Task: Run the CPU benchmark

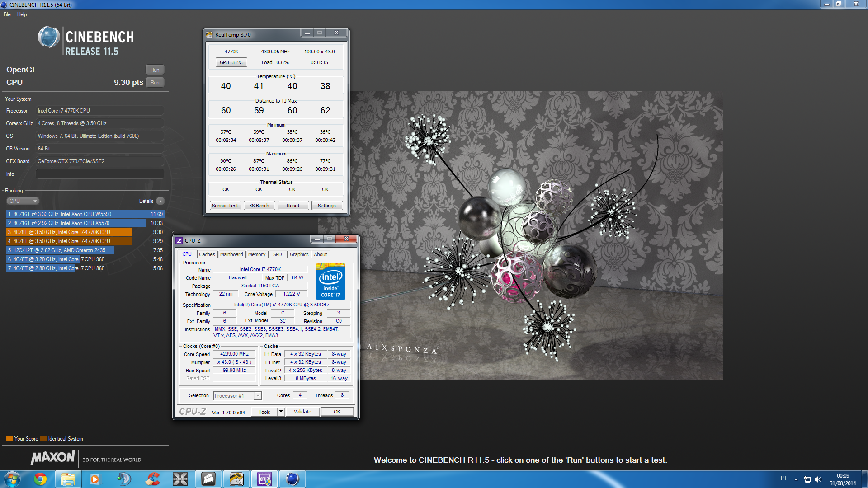Action: (x=155, y=83)
